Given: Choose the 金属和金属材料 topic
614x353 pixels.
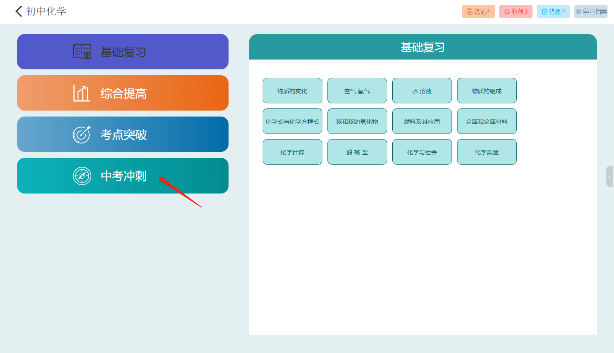Looking at the screenshot, I should coord(487,121).
